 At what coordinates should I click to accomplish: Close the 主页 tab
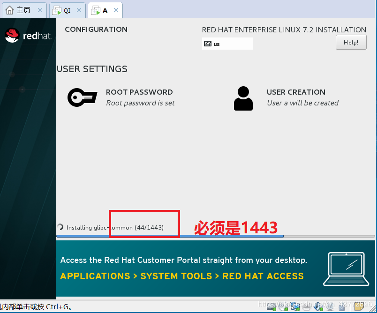40,10
